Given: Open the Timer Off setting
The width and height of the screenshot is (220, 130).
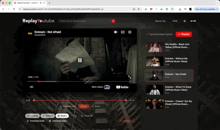Looking at the screenshot, I should click(x=87, y=116).
